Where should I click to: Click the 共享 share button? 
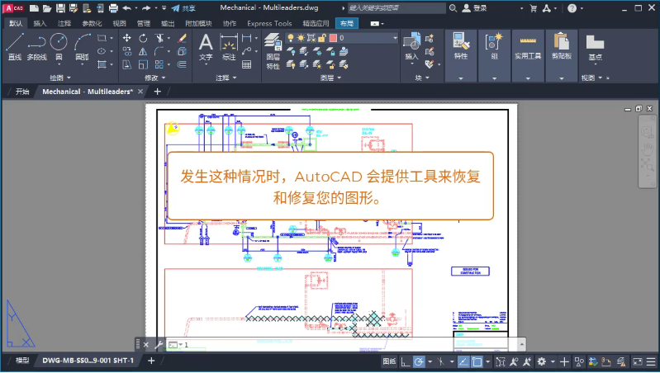[183, 8]
